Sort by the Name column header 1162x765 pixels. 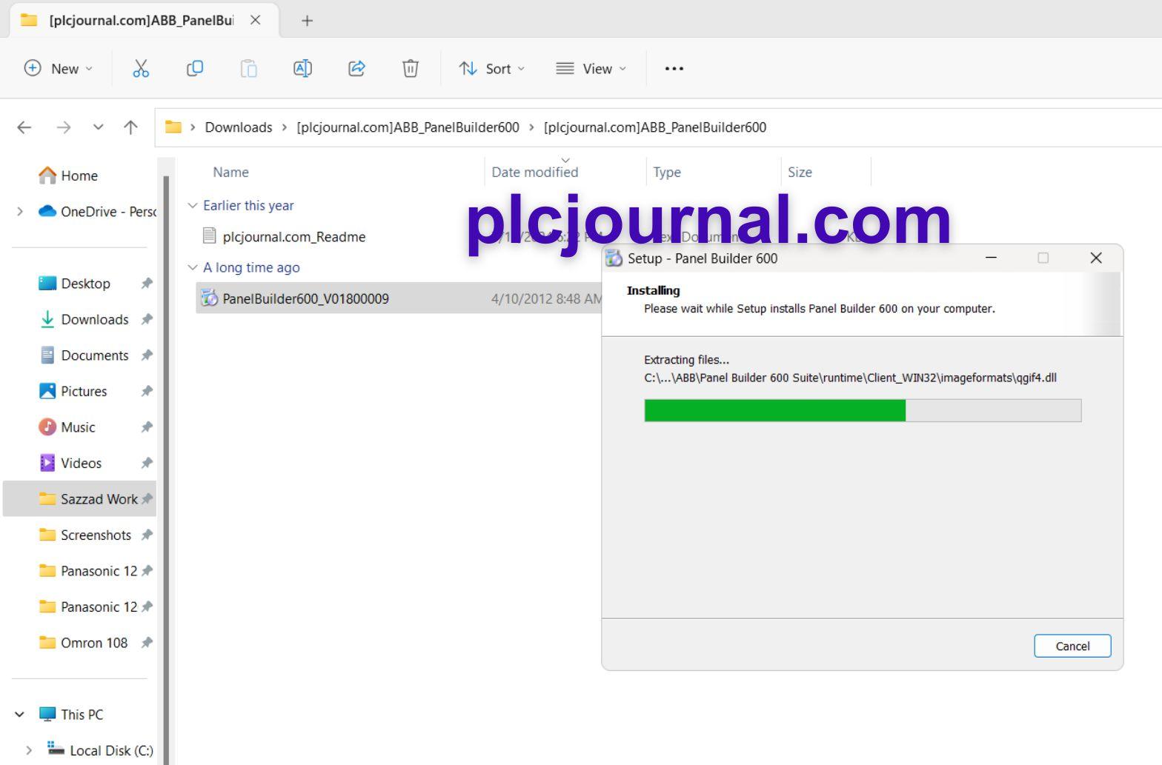coord(231,172)
